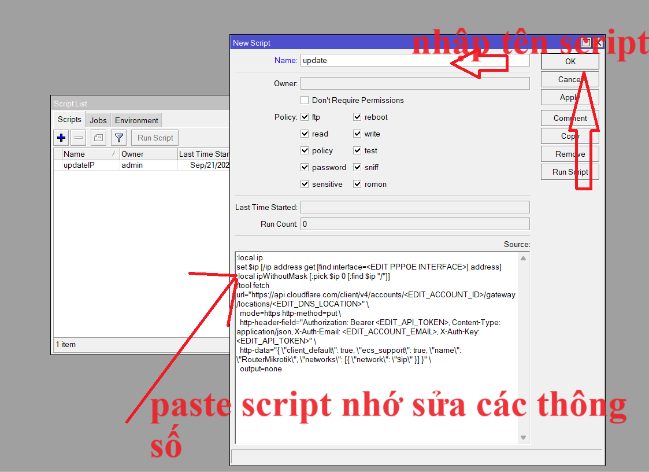Uncheck the write policy checkbox
The width and height of the screenshot is (649, 472).
357,134
